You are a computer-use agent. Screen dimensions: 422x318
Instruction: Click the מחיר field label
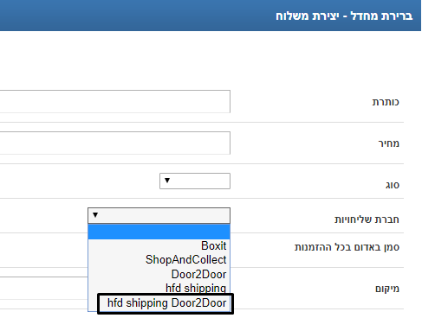(389, 143)
